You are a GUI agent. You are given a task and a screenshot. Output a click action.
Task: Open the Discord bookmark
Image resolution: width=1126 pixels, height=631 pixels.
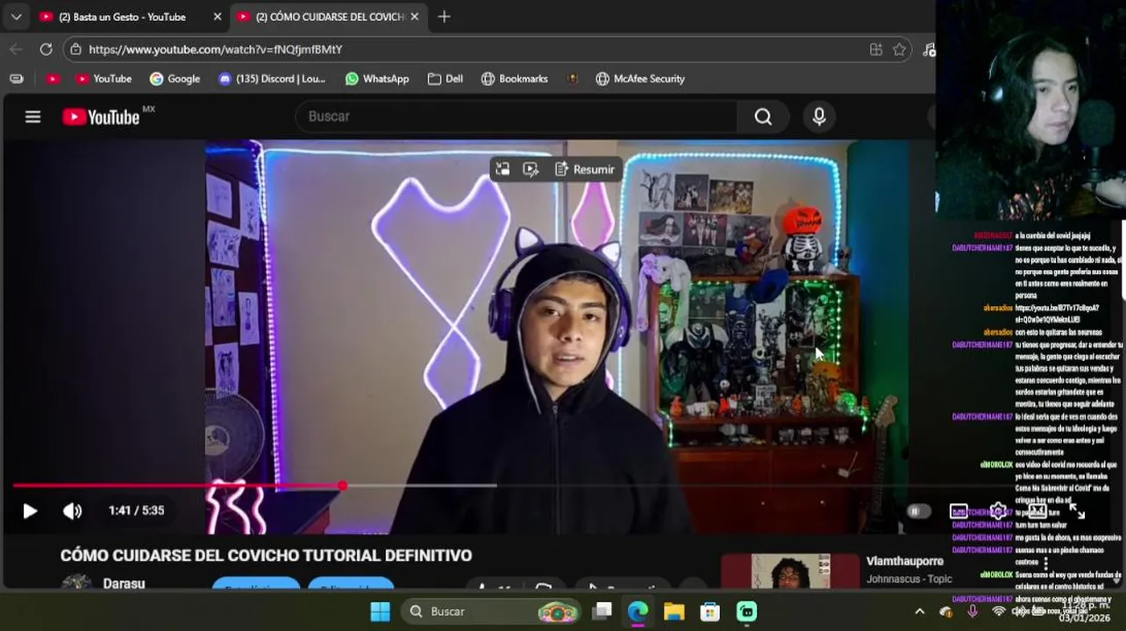[271, 79]
